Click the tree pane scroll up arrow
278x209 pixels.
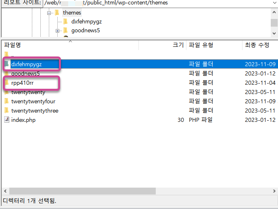point(274,13)
